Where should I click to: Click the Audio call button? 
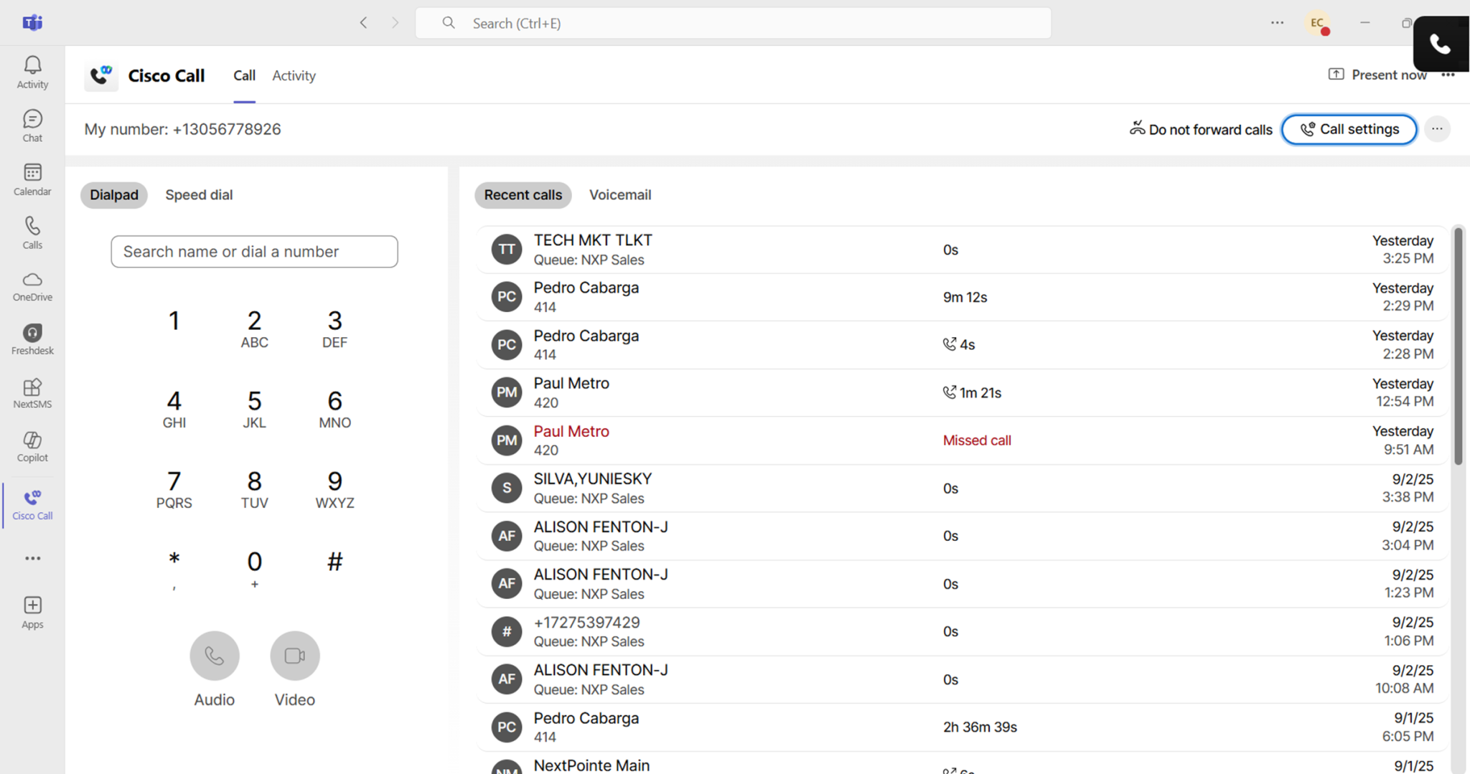point(214,656)
